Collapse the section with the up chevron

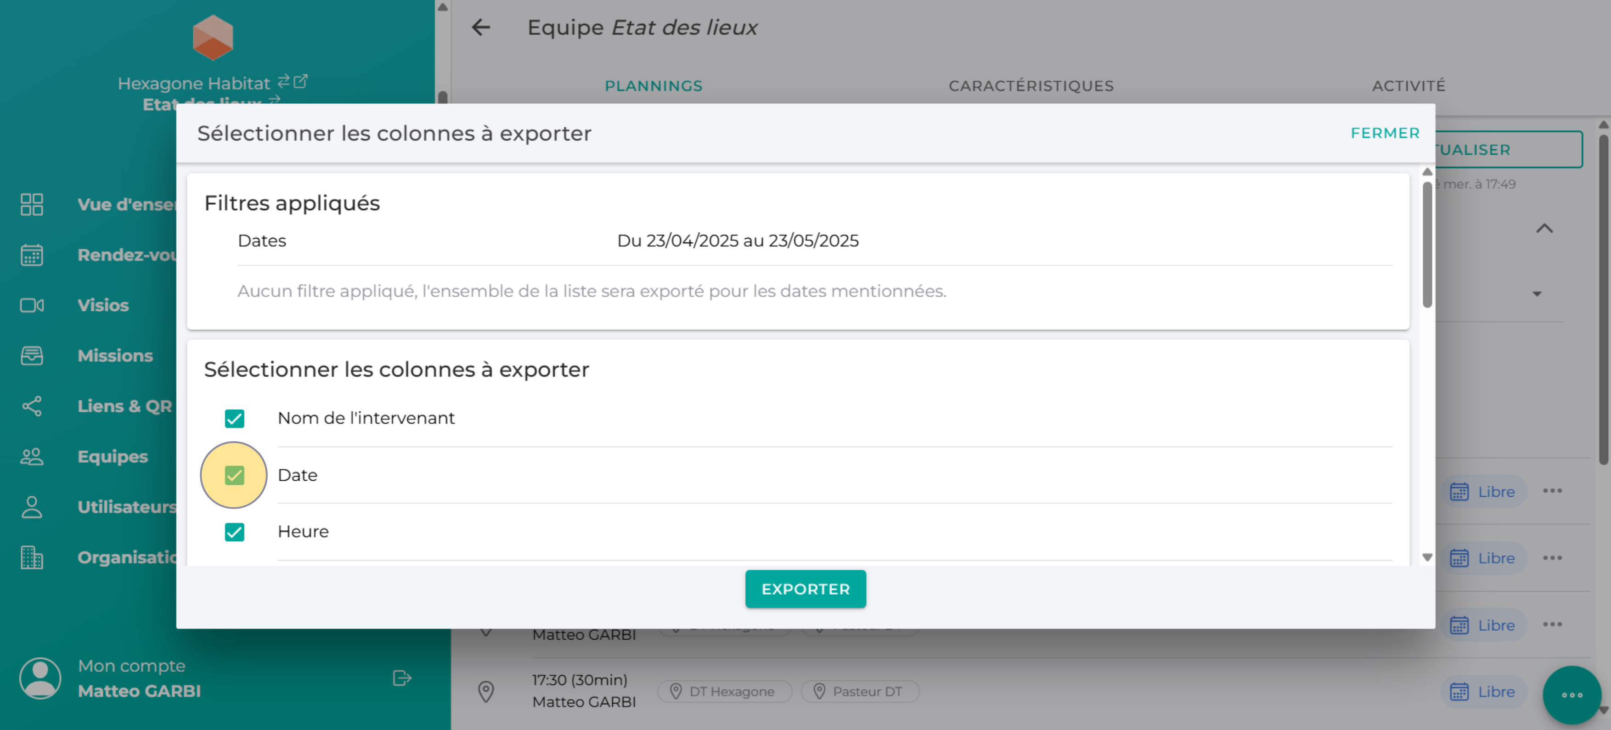pyautogui.click(x=1544, y=229)
